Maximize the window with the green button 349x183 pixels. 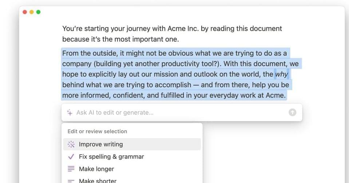click(38, 12)
